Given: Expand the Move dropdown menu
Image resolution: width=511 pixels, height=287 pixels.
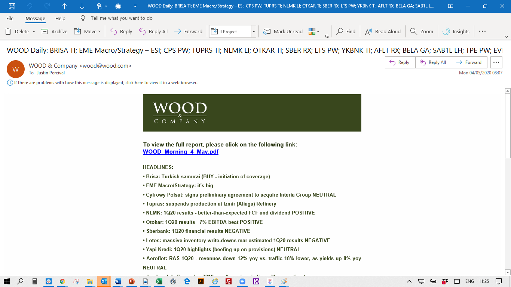Looking at the screenshot, I should (x=99, y=32).
